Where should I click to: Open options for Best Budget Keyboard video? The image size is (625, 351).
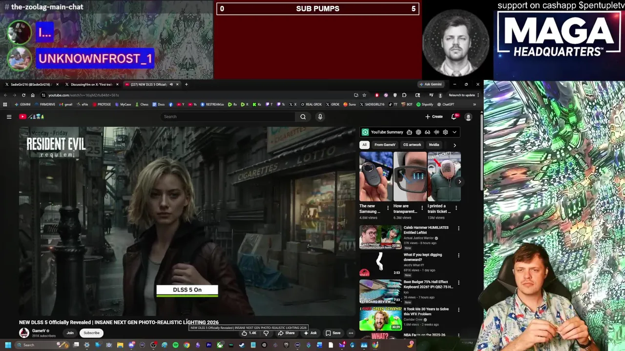click(x=458, y=283)
